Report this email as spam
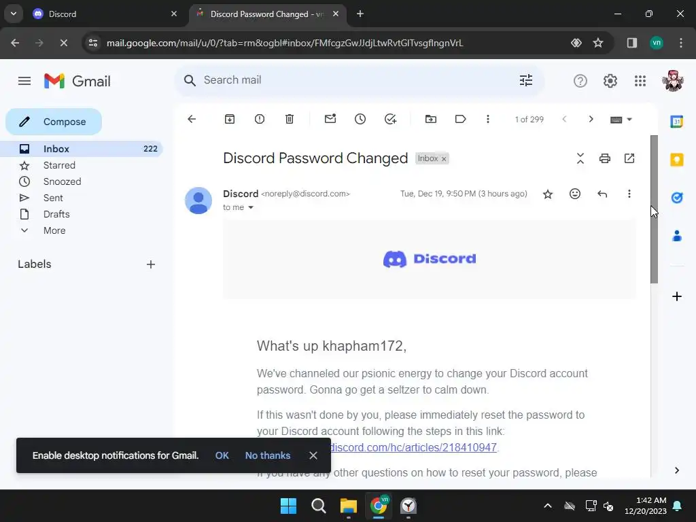Screen dimensions: 696x522 click(x=260, y=119)
